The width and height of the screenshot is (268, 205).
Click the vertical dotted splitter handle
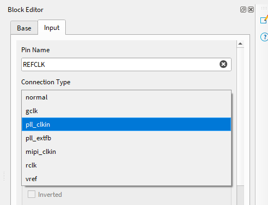(x=4, y=176)
